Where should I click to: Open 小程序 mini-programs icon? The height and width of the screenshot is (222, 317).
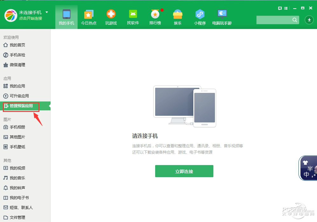tap(200, 14)
